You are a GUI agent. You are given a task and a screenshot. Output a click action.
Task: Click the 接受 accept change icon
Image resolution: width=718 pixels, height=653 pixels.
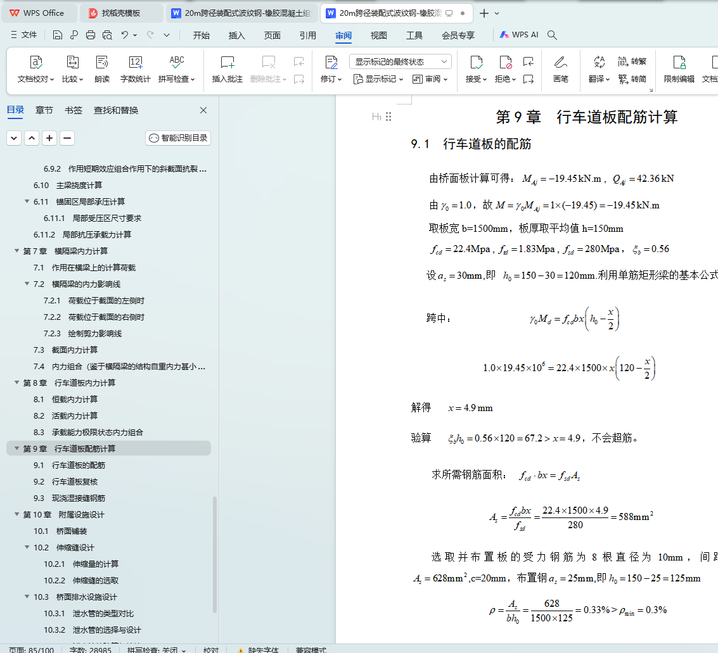pyautogui.click(x=476, y=63)
